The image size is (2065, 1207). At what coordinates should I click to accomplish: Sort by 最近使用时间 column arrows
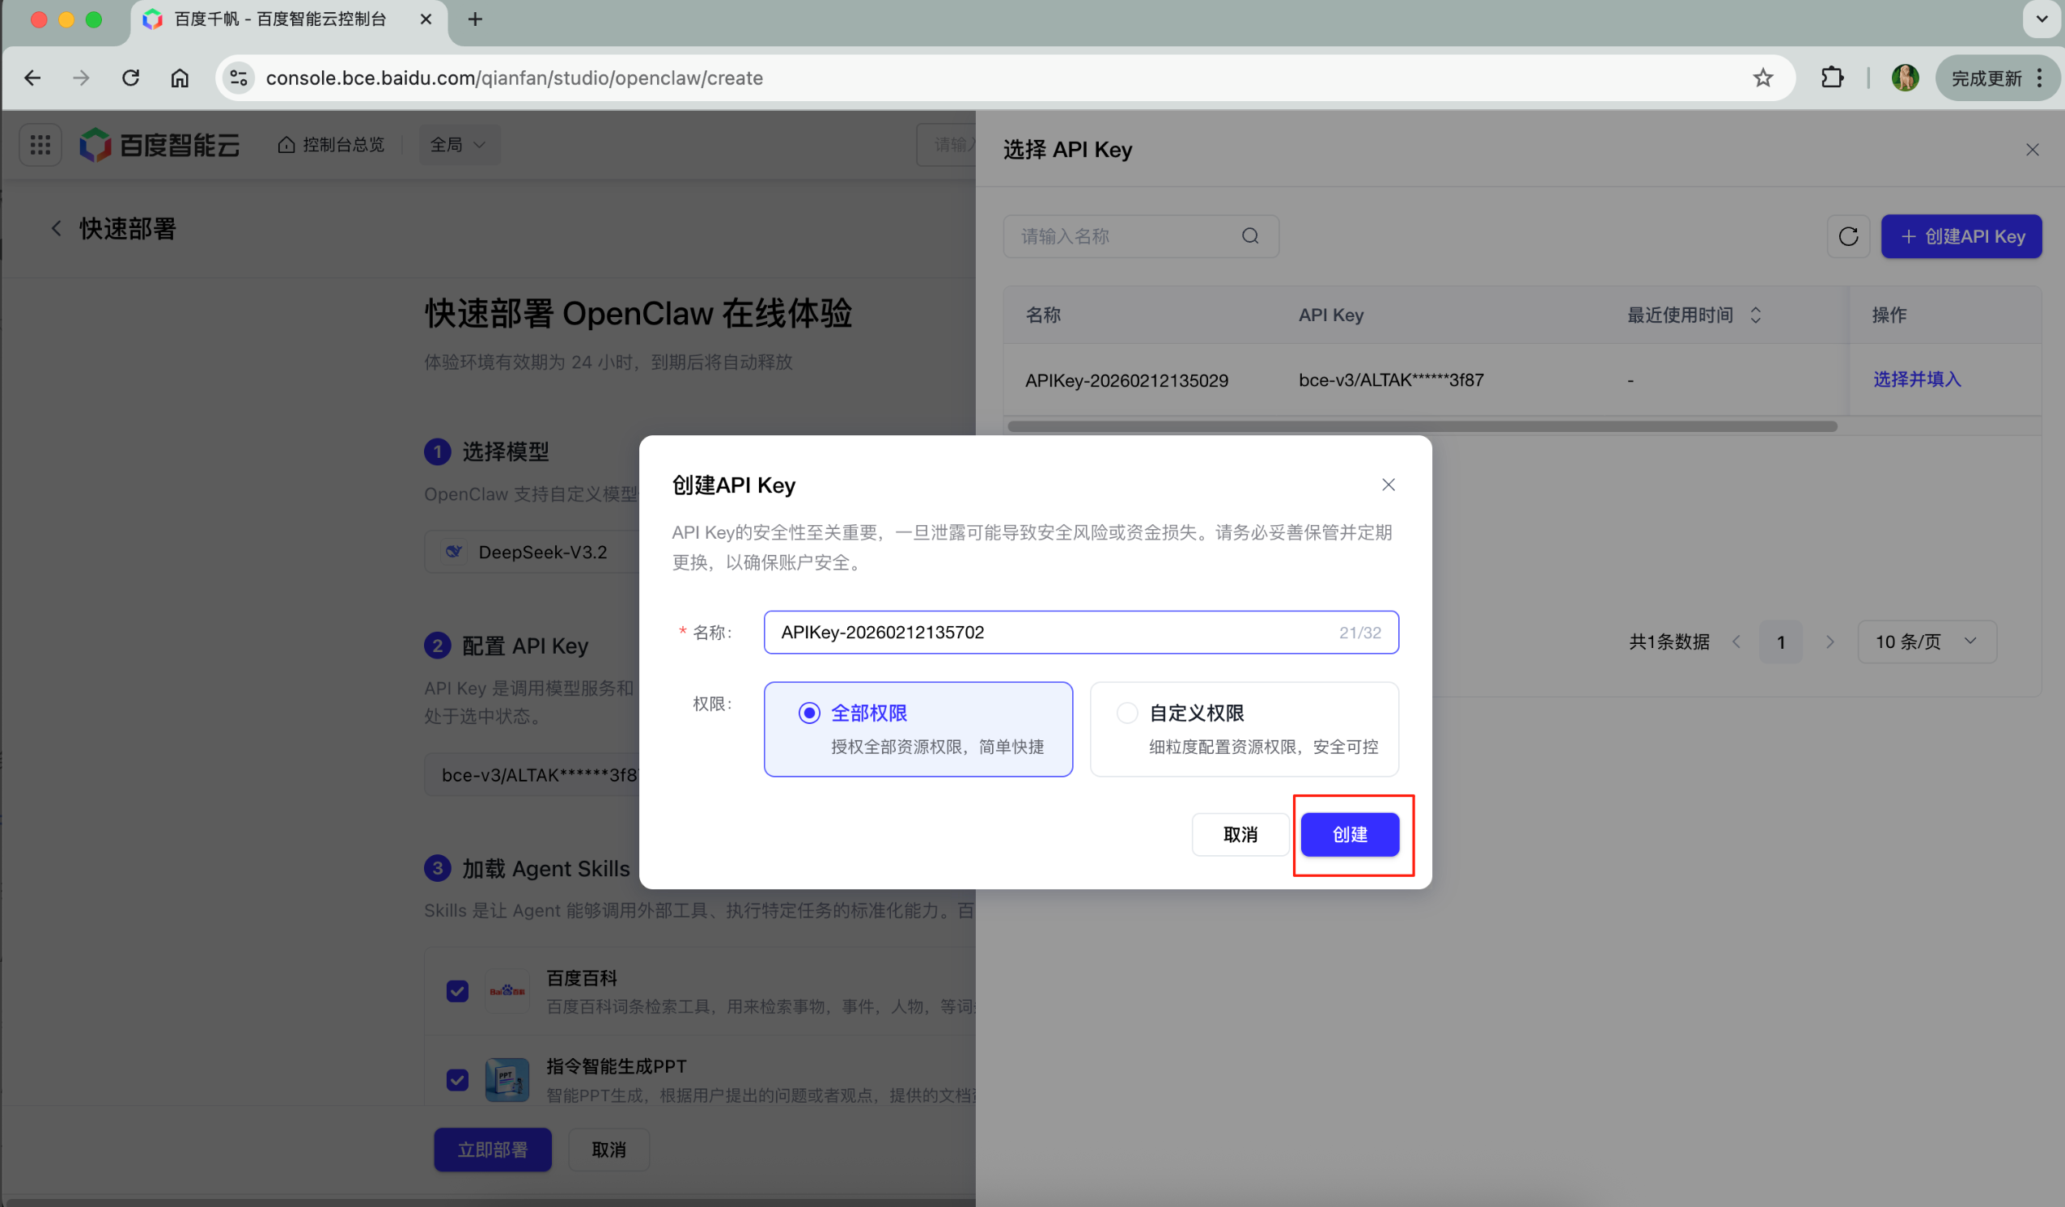[x=1755, y=315]
